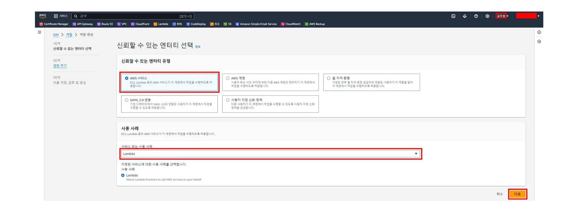Image resolution: width=578 pixels, height=212 pixels.
Task: Select the 웹 자격 증명 radio option
Action: click(329, 78)
